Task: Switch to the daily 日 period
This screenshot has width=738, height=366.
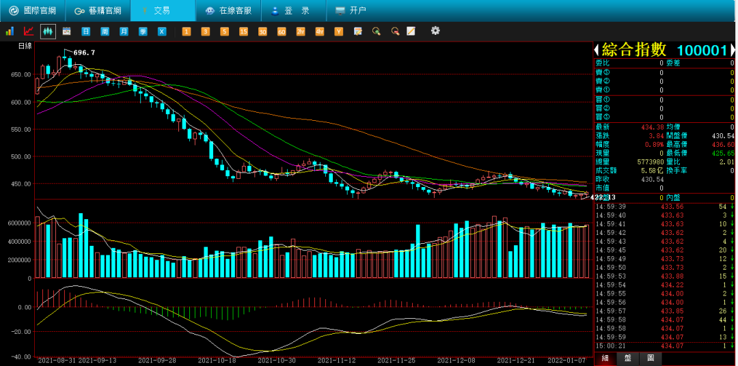Action: coord(85,31)
